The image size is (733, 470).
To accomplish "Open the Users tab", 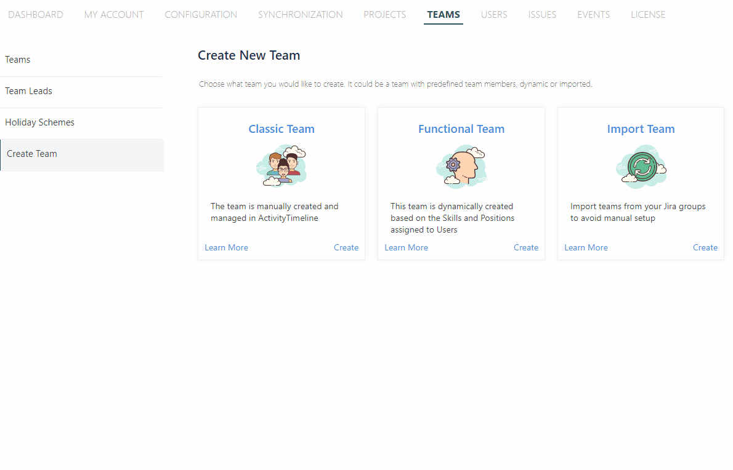I will [x=494, y=15].
